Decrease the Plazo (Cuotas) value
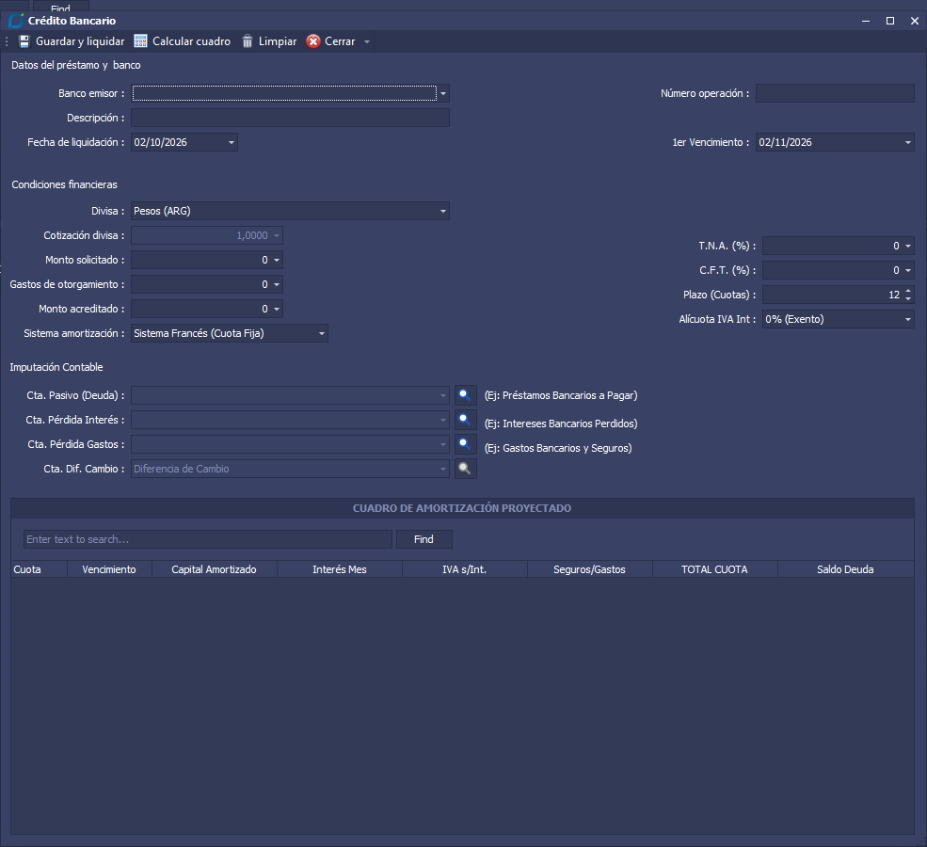This screenshot has width=927, height=847. 908,298
